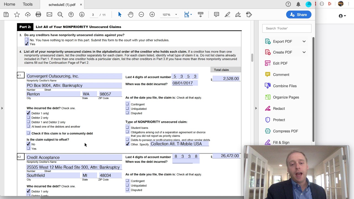Open the Compress PDF tool
The height and width of the screenshot is (199, 354).
[285, 131]
